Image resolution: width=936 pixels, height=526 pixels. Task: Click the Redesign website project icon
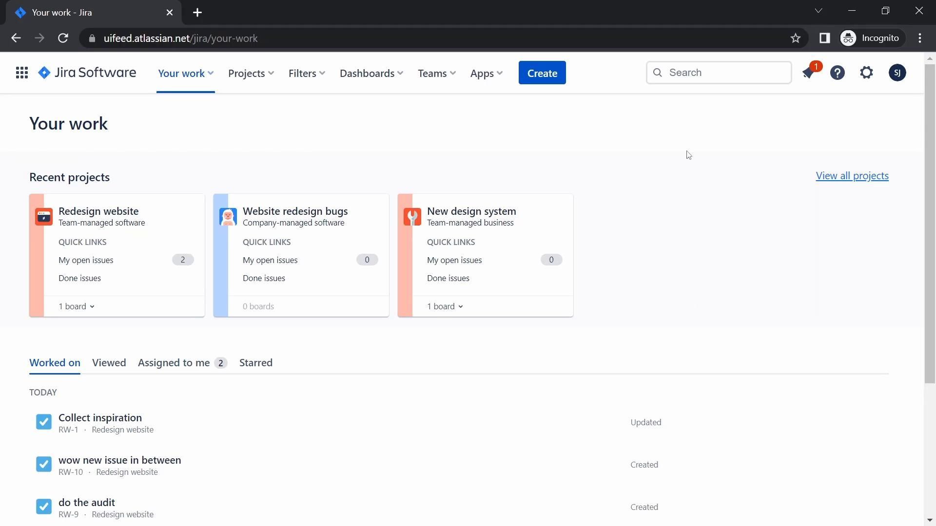(44, 217)
